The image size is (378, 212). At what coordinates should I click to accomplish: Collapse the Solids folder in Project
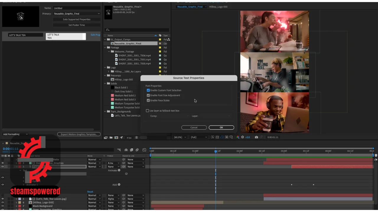pos(105,84)
